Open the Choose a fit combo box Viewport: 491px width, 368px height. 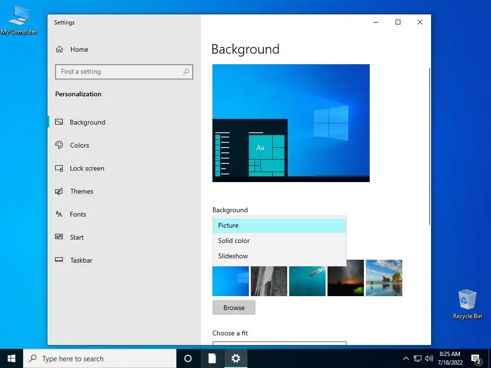click(280, 343)
